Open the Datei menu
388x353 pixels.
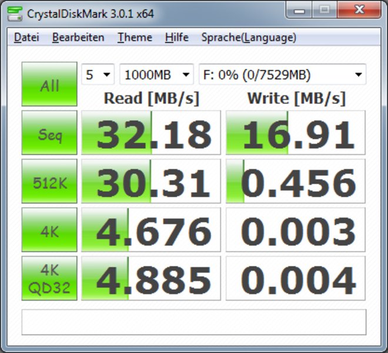pos(26,38)
